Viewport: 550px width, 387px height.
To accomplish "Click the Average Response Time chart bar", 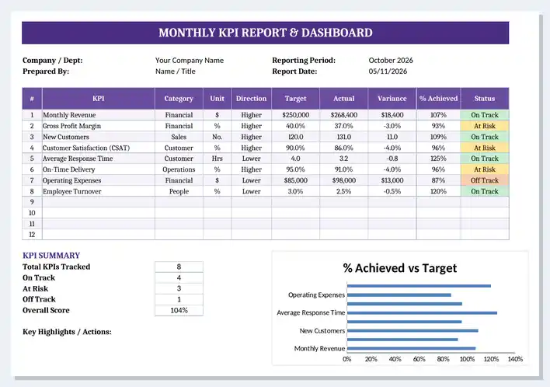I will tap(422, 312).
